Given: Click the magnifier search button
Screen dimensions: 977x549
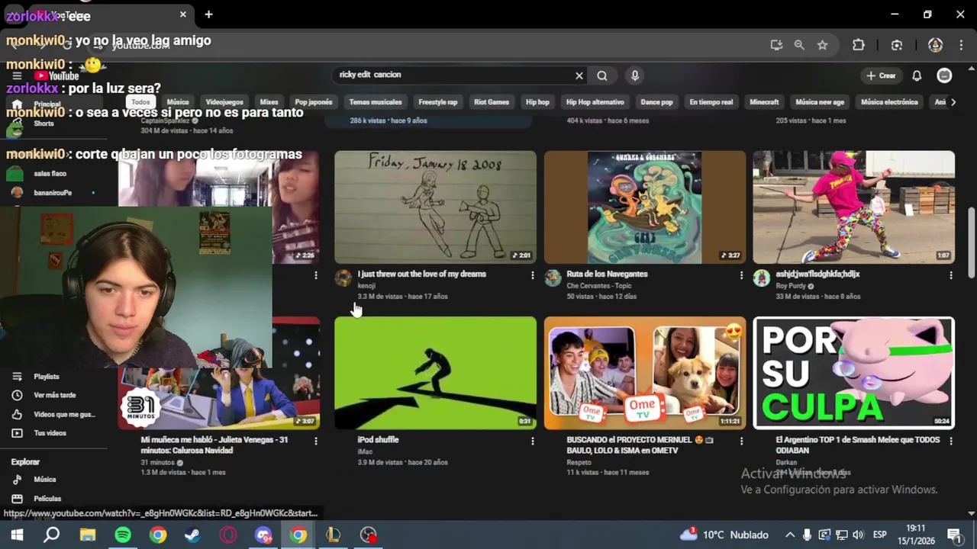Looking at the screenshot, I should point(602,75).
